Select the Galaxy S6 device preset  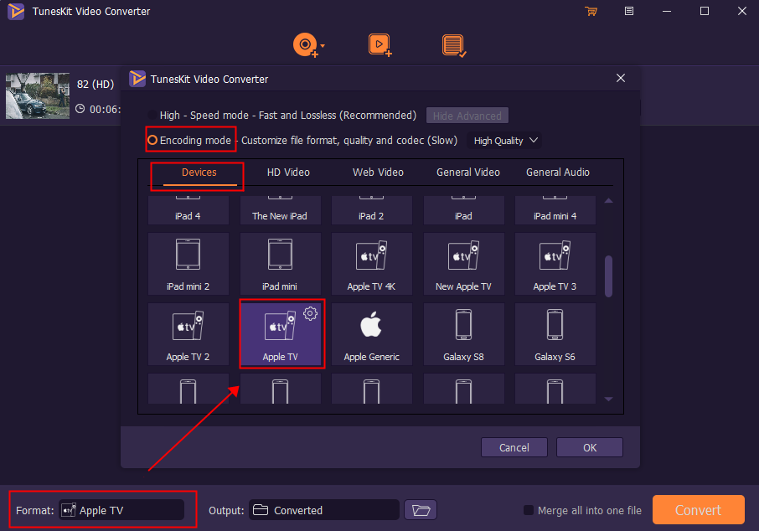555,334
